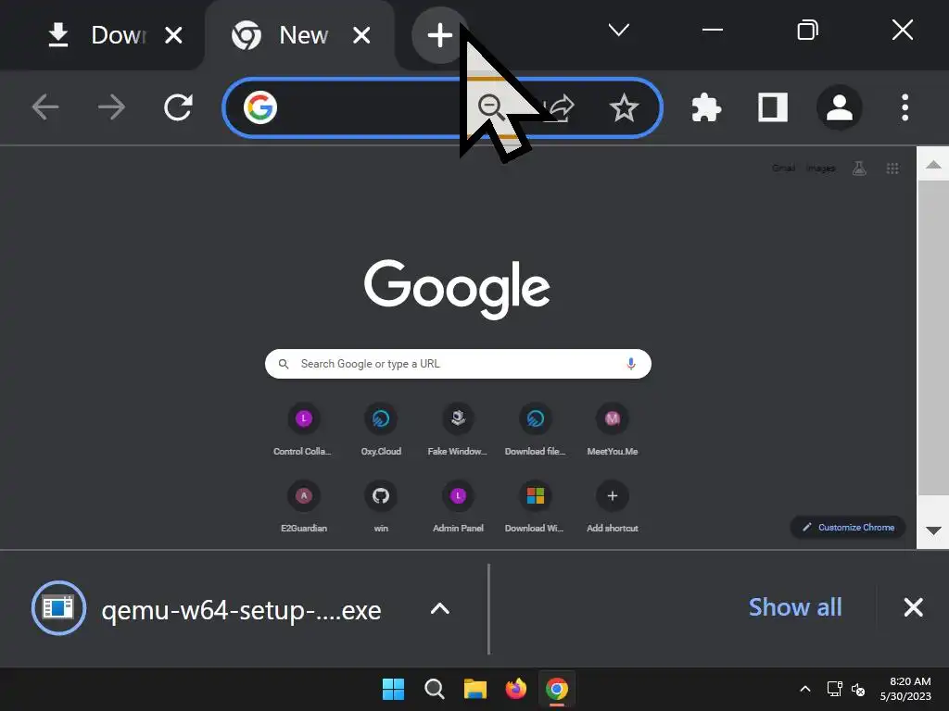Screen dimensions: 949x711
Task: Open the Extensions puzzle menu
Action: point(706,107)
